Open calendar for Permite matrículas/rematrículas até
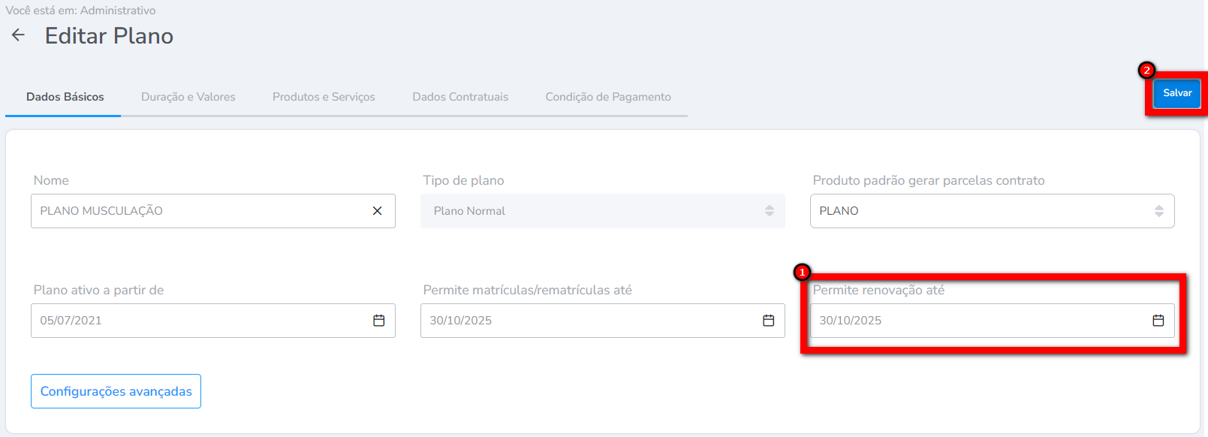Viewport: 1208px width, 437px height. click(x=768, y=321)
